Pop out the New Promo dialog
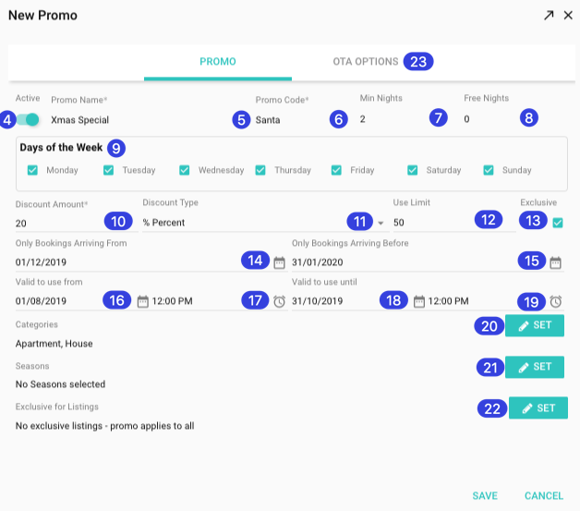580x511 pixels. pos(549,16)
